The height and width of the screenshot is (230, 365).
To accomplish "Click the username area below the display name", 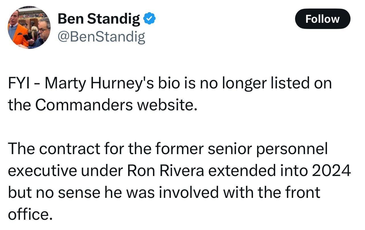I will click(x=101, y=36).
